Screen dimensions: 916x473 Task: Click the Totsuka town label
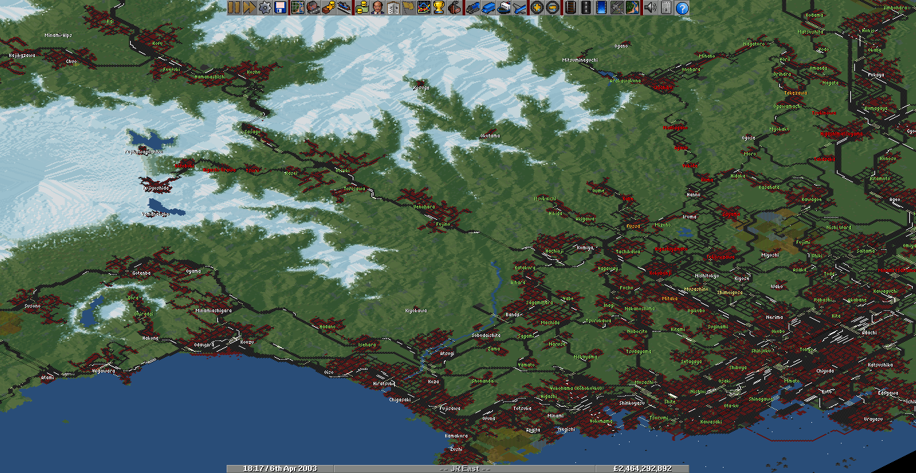522,408
